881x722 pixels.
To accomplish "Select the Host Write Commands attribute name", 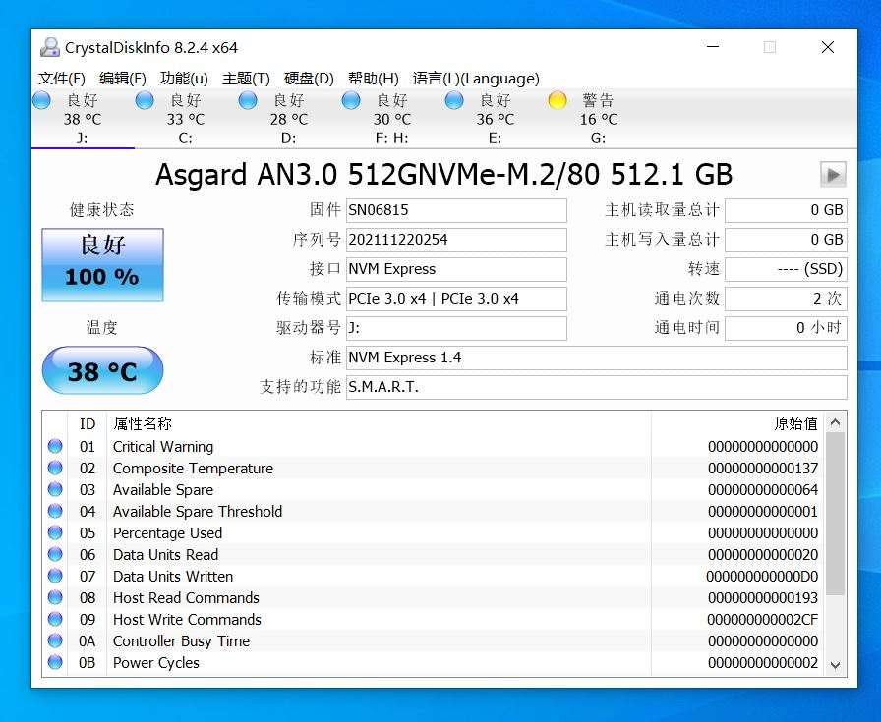I will (x=187, y=620).
